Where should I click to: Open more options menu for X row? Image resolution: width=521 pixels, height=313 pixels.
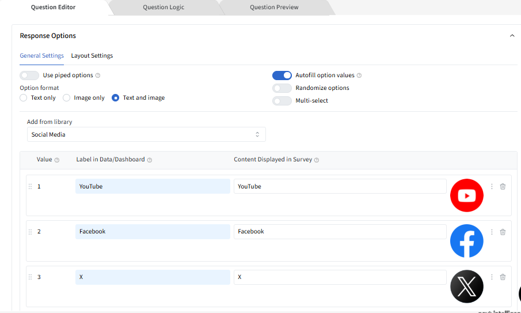(492, 277)
